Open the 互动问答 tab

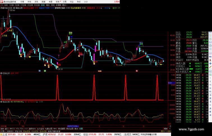coord(43,131)
